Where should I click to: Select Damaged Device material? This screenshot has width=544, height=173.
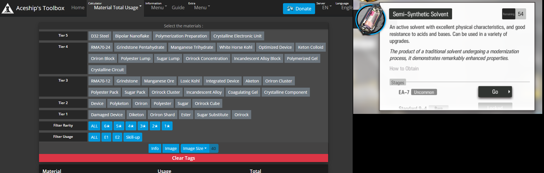(x=107, y=115)
